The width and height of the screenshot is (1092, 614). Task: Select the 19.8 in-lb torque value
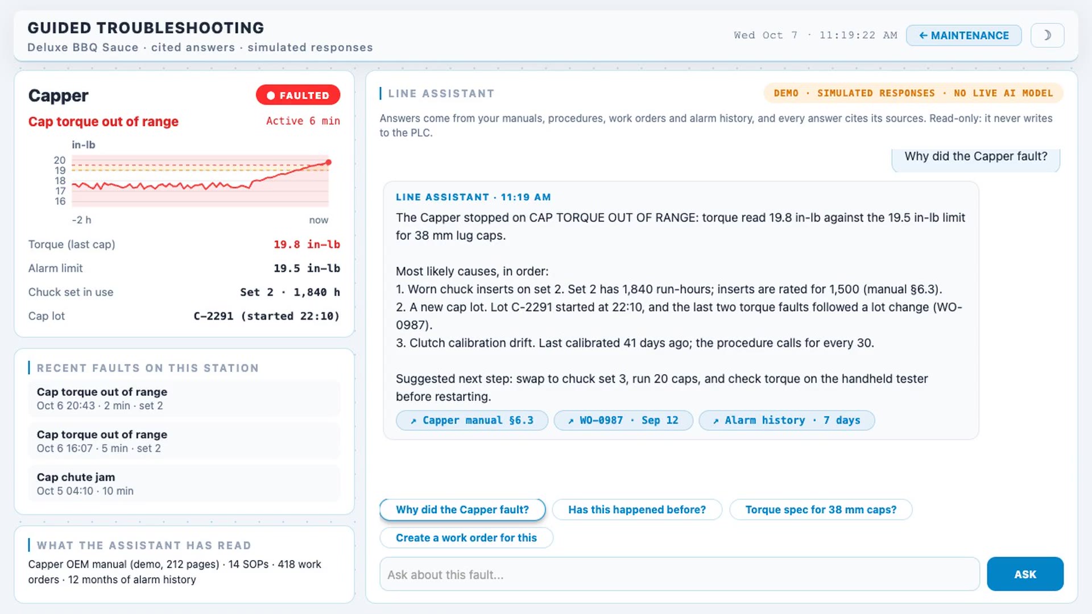(x=307, y=244)
